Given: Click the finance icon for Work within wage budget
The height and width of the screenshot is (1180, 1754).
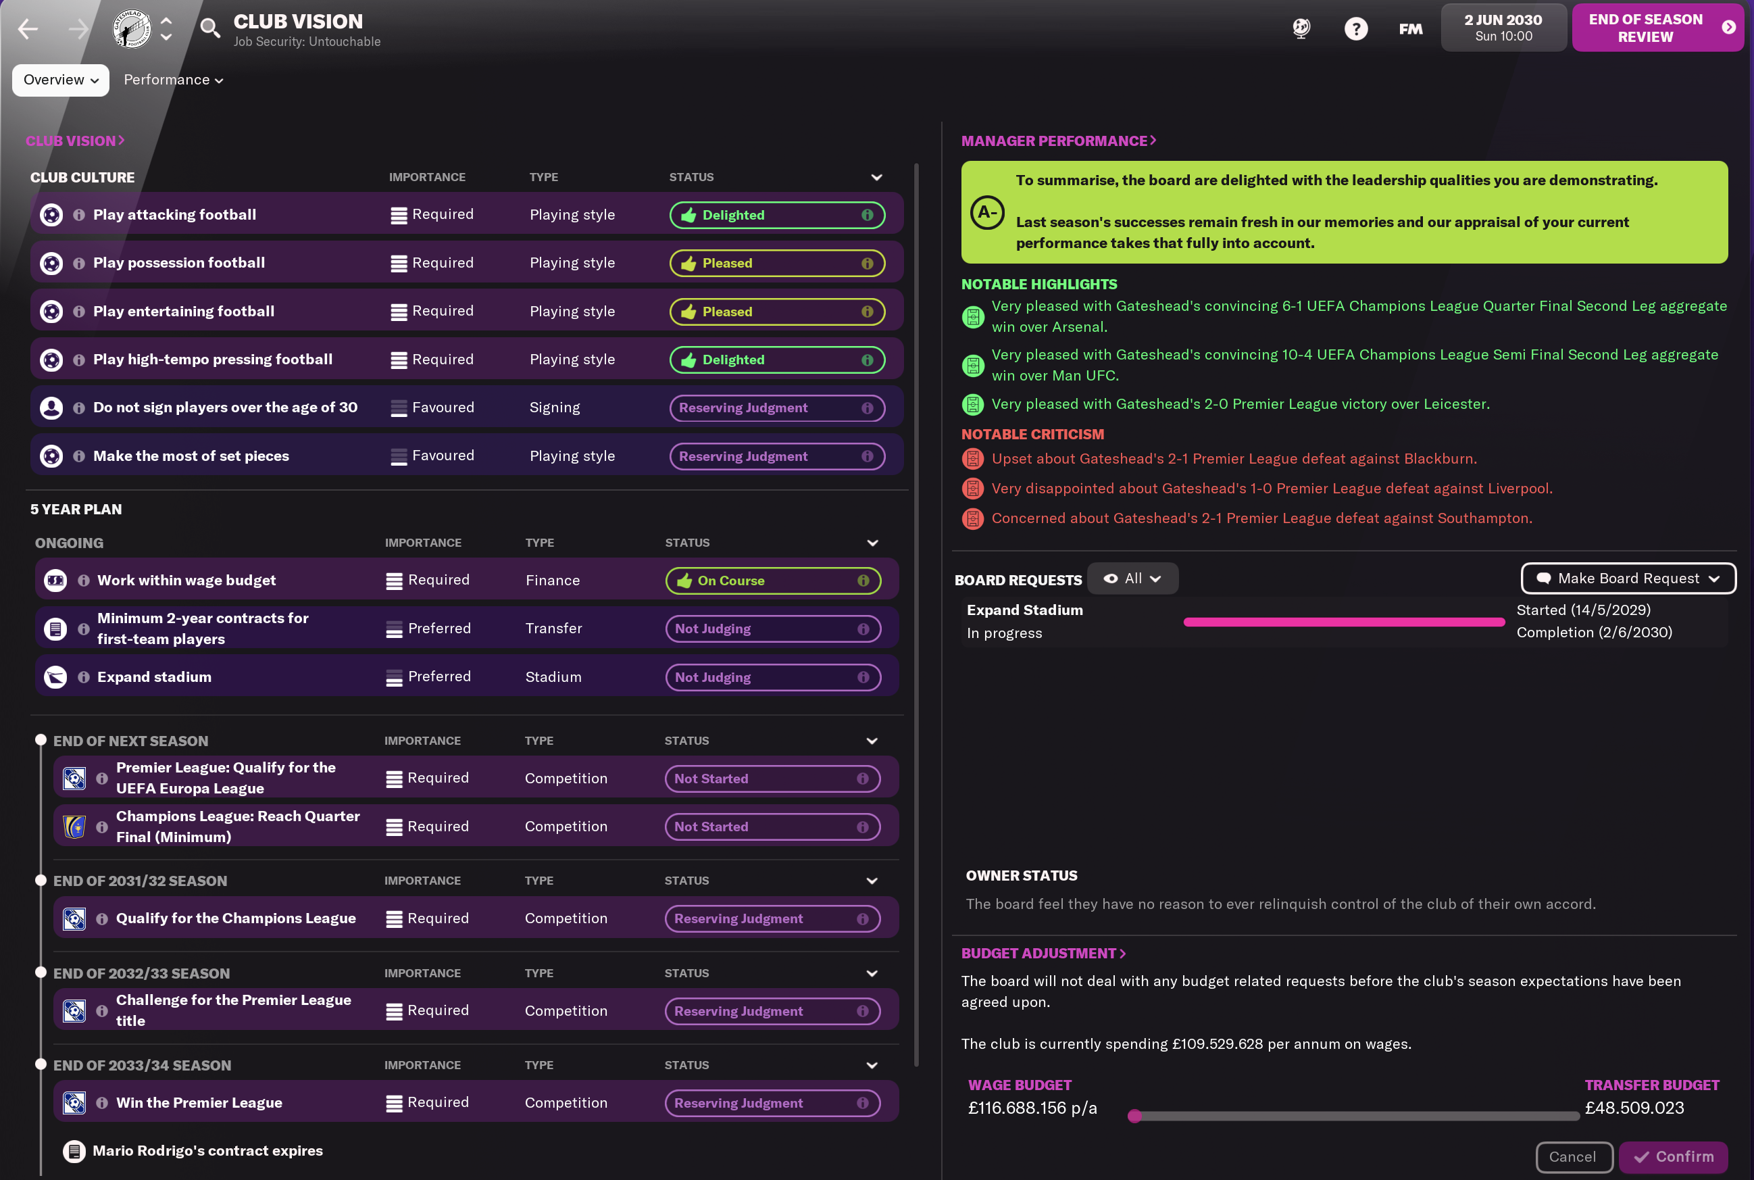Looking at the screenshot, I should click(x=55, y=581).
